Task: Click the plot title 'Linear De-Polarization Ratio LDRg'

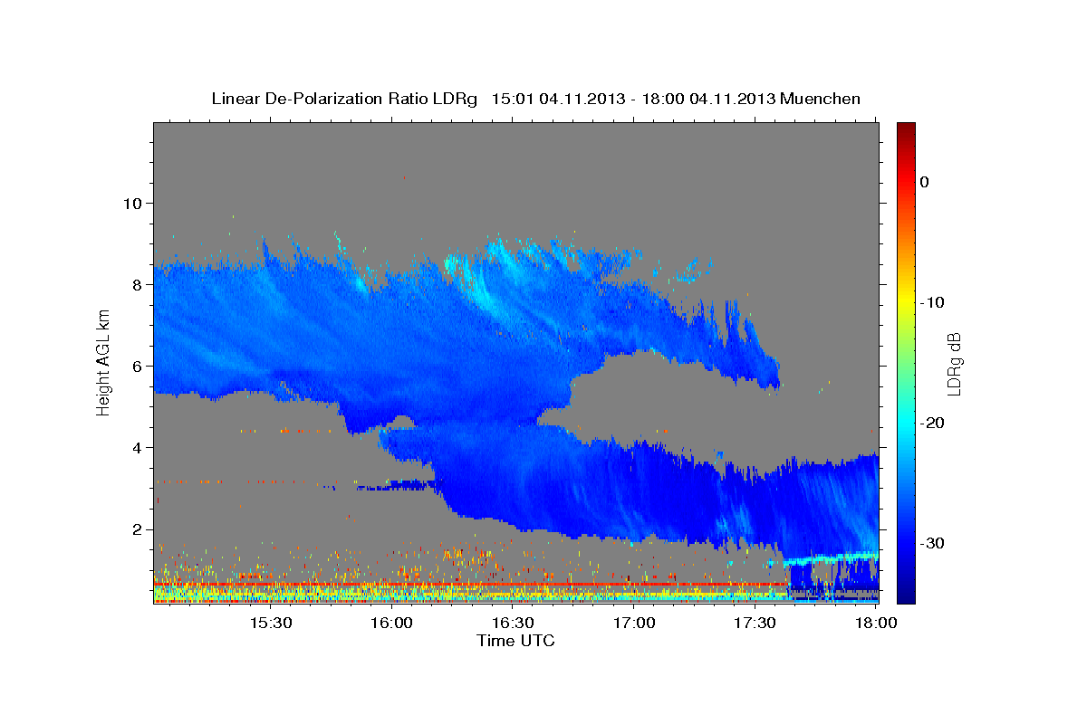Action: pos(343,98)
